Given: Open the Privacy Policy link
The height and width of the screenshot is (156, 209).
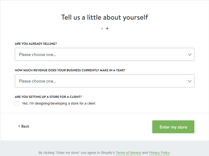Looking at the screenshot, I should pyautogui.click(x=159, y=153).
